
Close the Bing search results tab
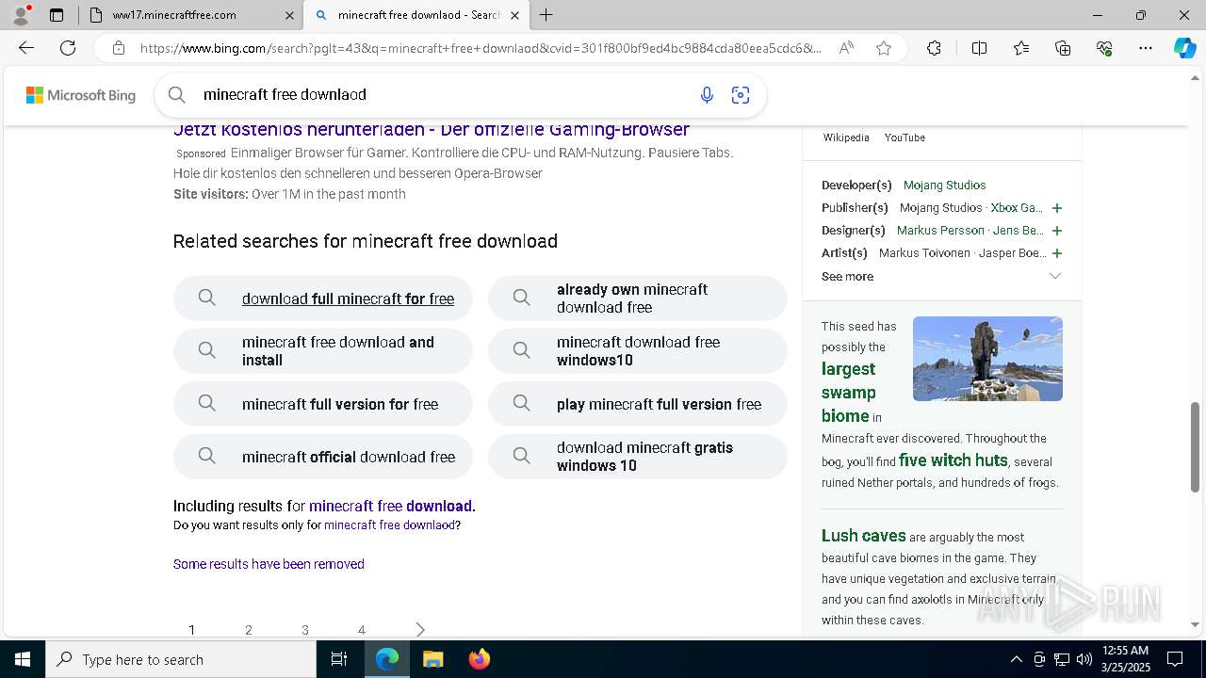tap(515, 15)
